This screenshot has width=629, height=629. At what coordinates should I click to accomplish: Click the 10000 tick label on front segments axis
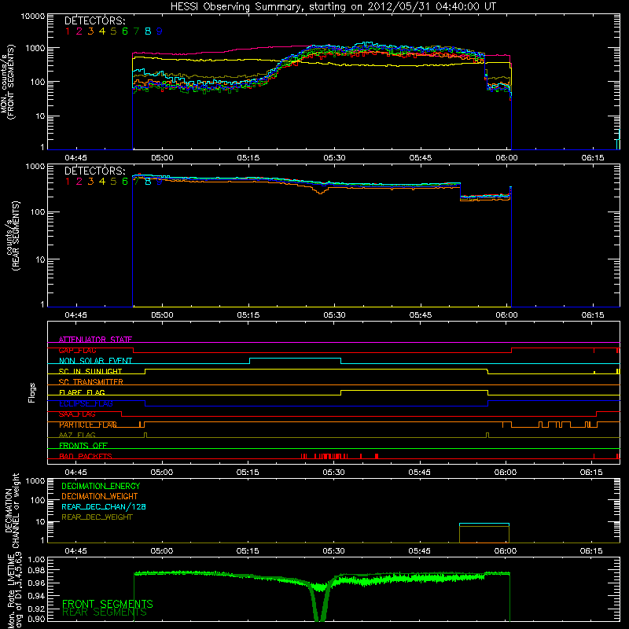coord(33,16)
